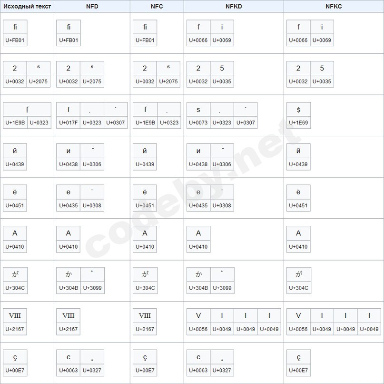Click the U+0073 code cell
Screen dimensions: 384x384
click(198, 122)
